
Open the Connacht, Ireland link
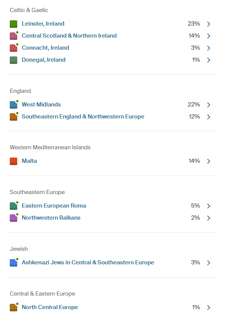(45, 48)
